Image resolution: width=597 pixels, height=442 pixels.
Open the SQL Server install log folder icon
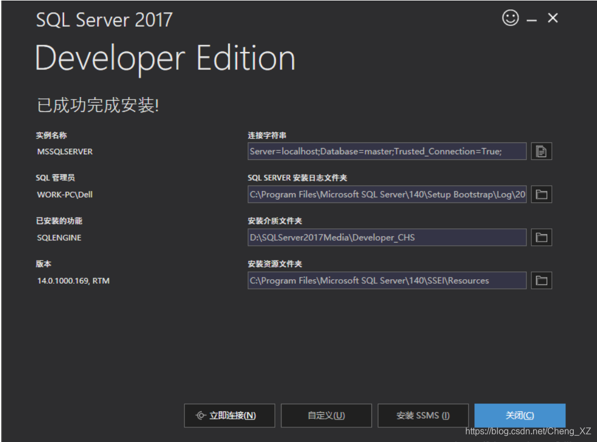(x=541, y=194)
